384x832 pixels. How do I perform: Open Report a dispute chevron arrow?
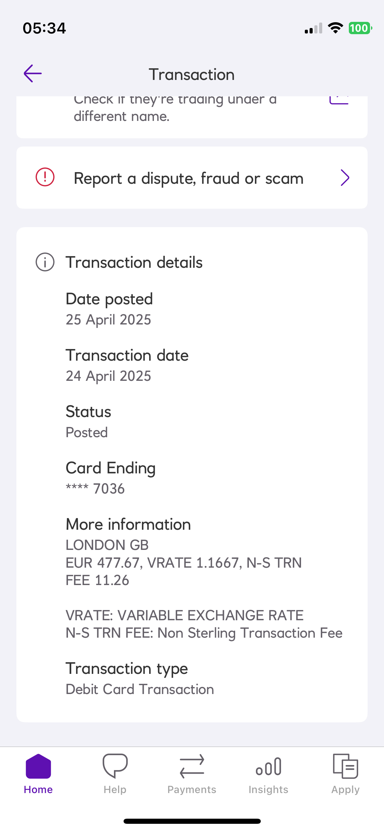pos(345,178)
